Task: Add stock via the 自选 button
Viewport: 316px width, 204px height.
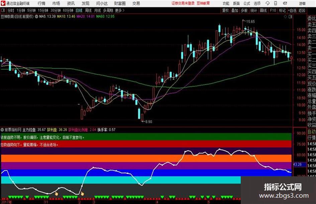Action: (x=292, y=10)
